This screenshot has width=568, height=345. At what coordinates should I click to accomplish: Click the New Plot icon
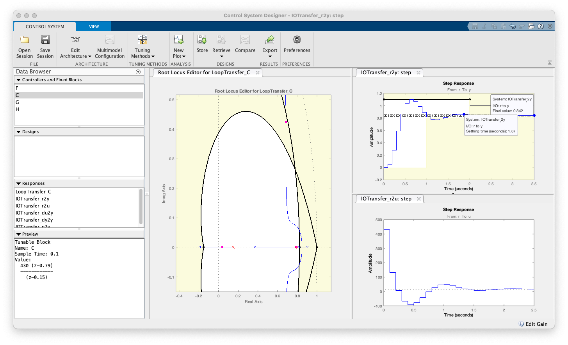178,39
